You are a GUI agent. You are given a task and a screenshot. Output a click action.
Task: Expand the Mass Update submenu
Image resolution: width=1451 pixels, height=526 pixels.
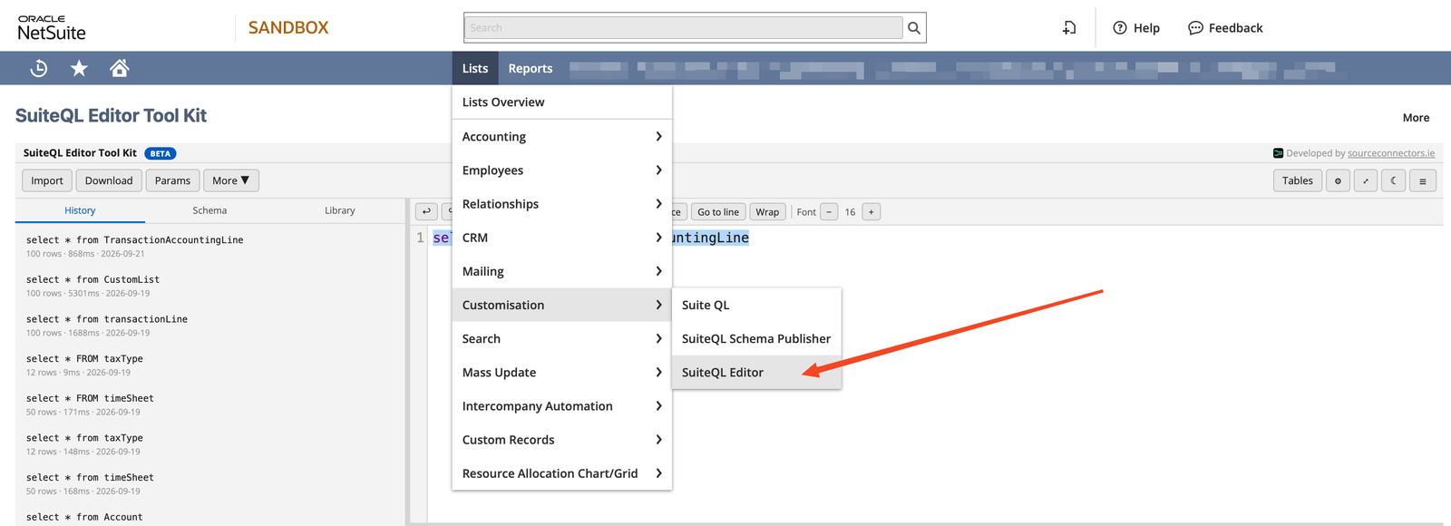coord(561,372)
